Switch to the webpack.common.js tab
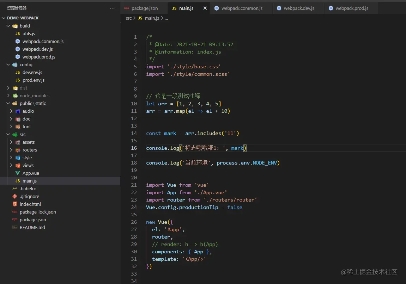 (242, 8)
